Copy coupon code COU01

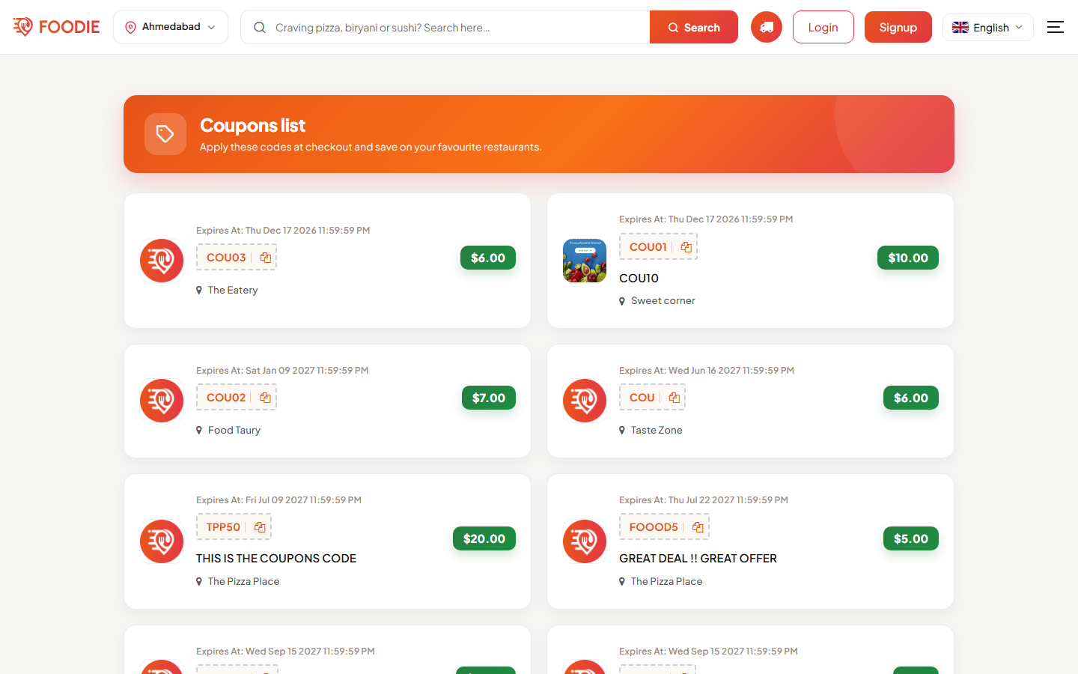pos(686,247)
